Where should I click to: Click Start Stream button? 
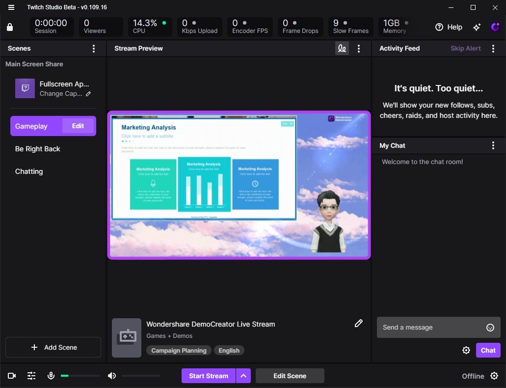tap(209, 376)
